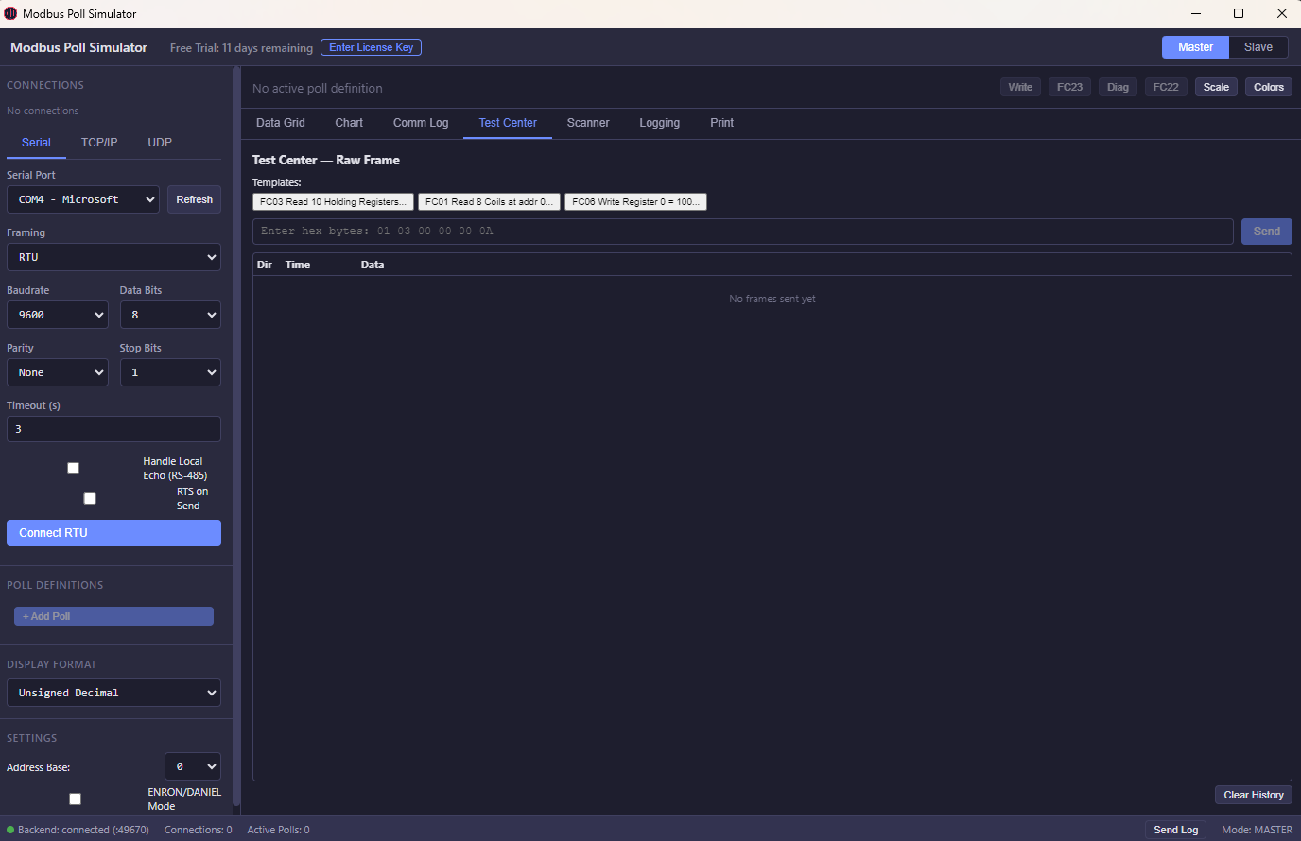This screenshot has height=841, width=1301.
Task: Open the Display Format dropdown
Action: pyautogui.click(x=113, y=692)
